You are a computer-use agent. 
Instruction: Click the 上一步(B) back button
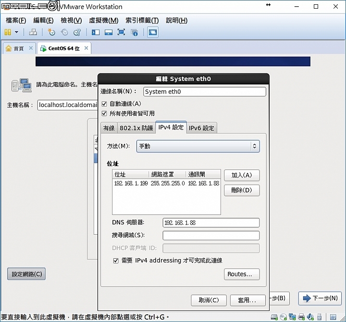coord(279,298)
